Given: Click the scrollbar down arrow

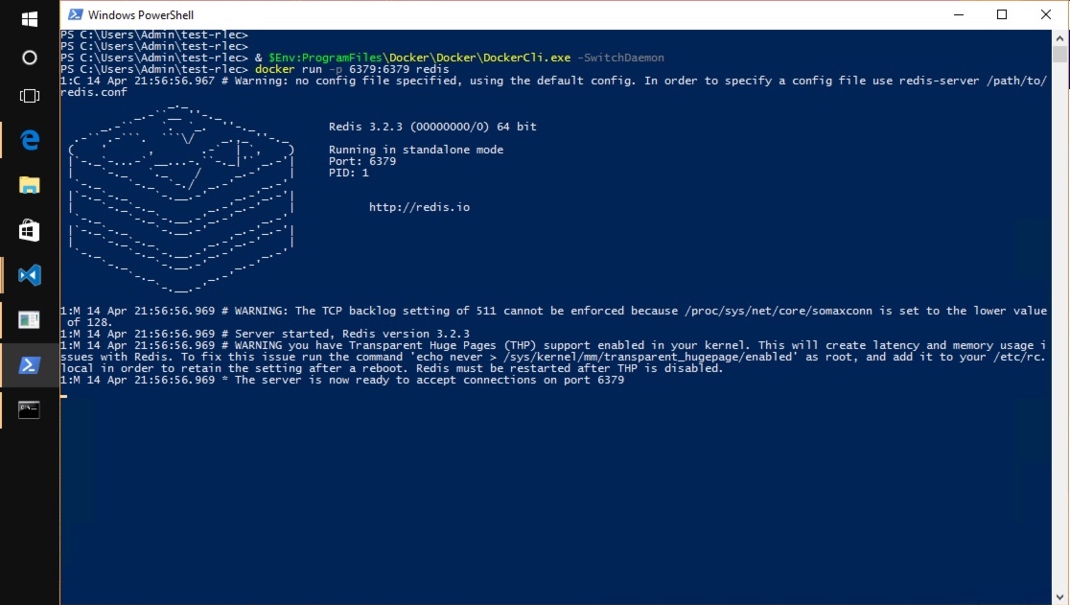Looking at the screenshot, I should click(1059, 598).
